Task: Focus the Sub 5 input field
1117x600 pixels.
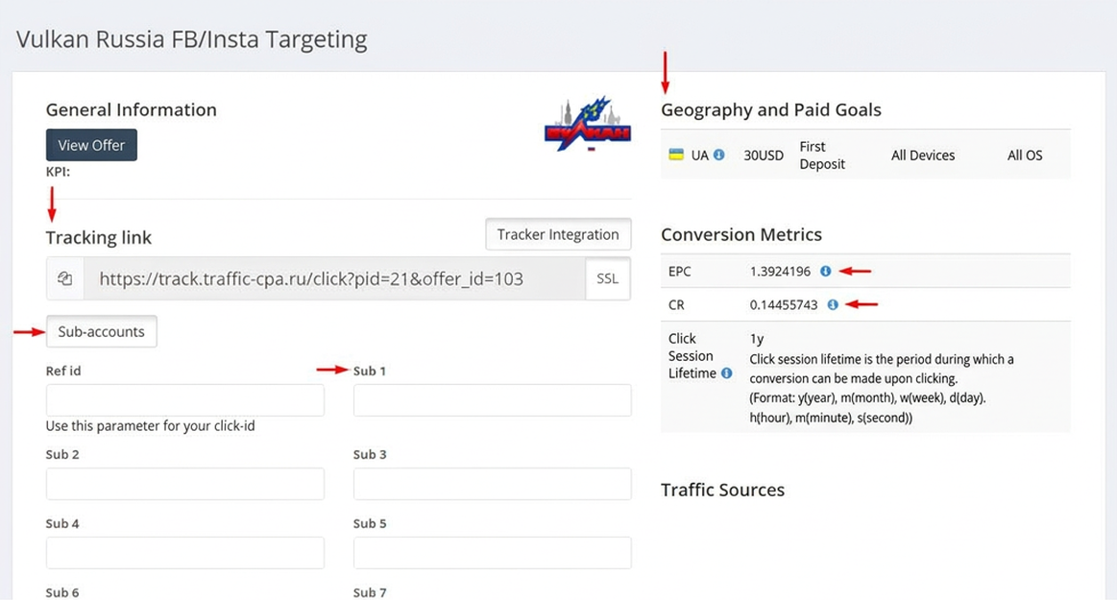Action: (493, 552)
